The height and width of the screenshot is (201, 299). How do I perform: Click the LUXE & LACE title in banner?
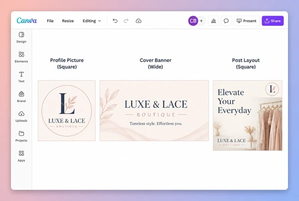coord(156,104)
